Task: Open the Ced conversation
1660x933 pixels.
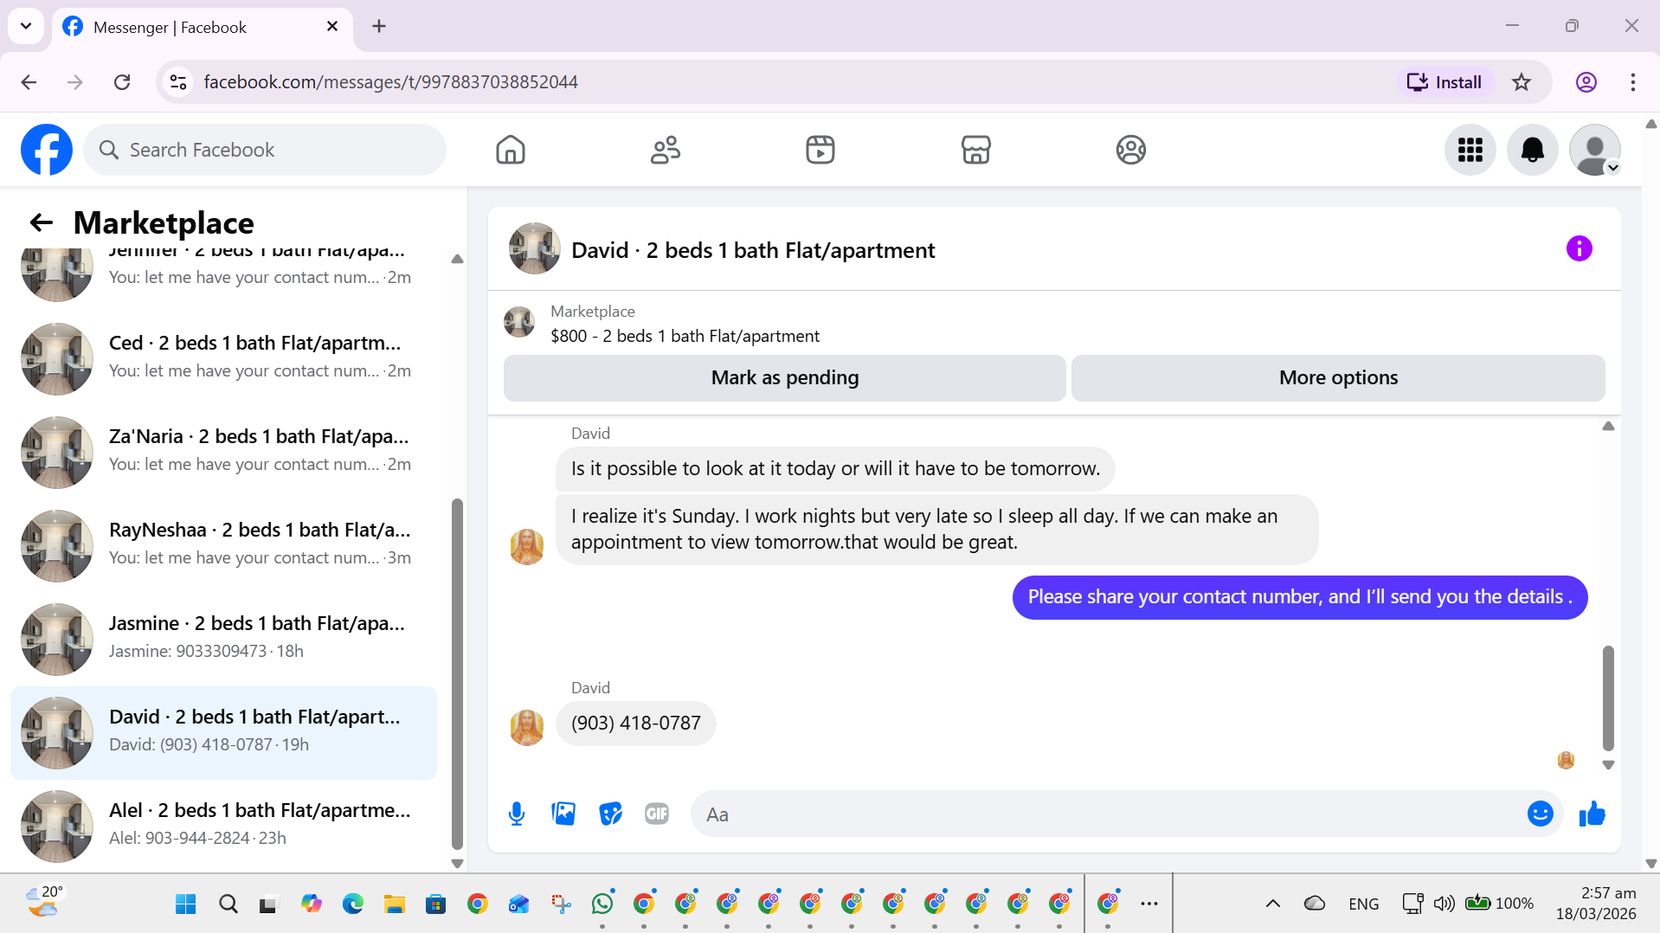Action: click(x=223, y=358)
